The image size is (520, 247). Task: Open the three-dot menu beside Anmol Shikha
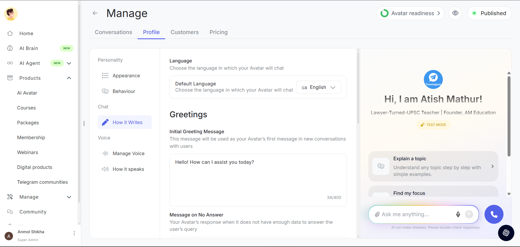74,233
